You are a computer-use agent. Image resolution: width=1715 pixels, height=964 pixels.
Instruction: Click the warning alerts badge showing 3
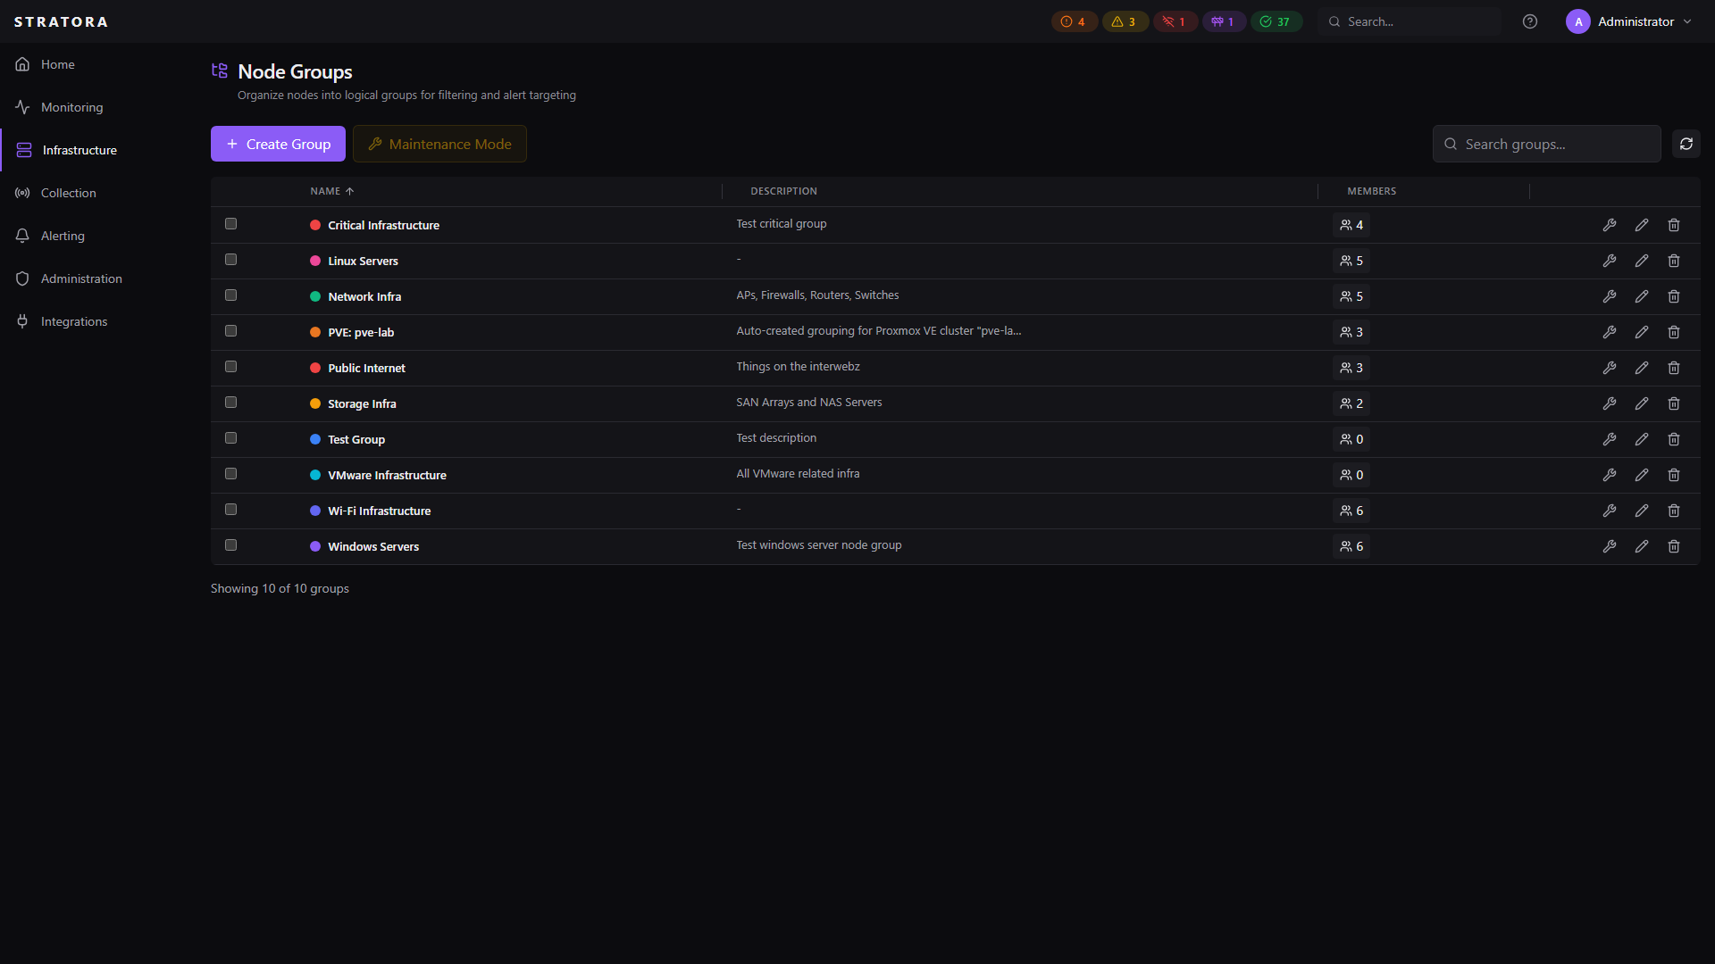(x=1125, y=21)
